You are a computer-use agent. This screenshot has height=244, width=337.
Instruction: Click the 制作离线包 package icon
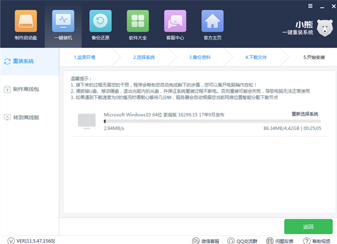[x=7, y=90]
